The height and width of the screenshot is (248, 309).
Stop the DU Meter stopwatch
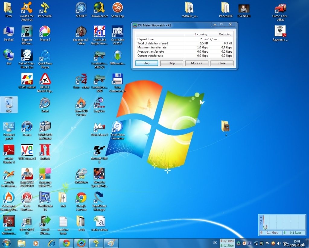click(x=146, y=63)
